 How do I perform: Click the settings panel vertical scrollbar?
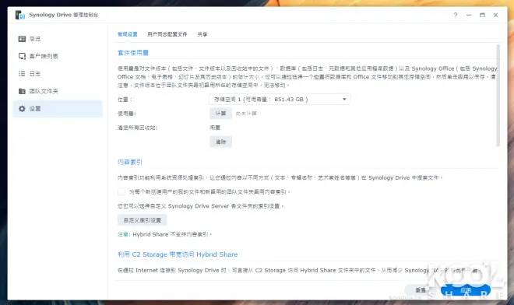(498, 96)
